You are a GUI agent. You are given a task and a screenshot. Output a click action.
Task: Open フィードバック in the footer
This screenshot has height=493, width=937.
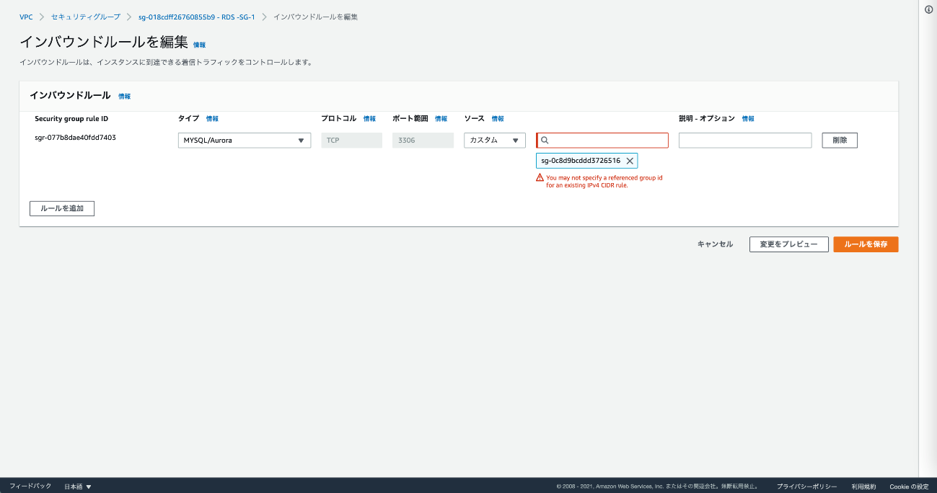(x=30, y=487)
